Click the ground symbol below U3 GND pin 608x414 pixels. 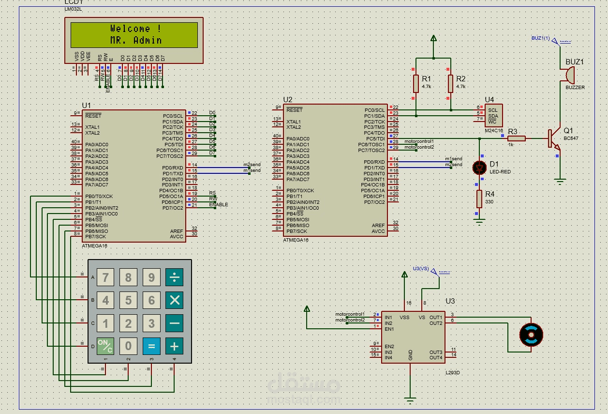(x=410, y=400)
